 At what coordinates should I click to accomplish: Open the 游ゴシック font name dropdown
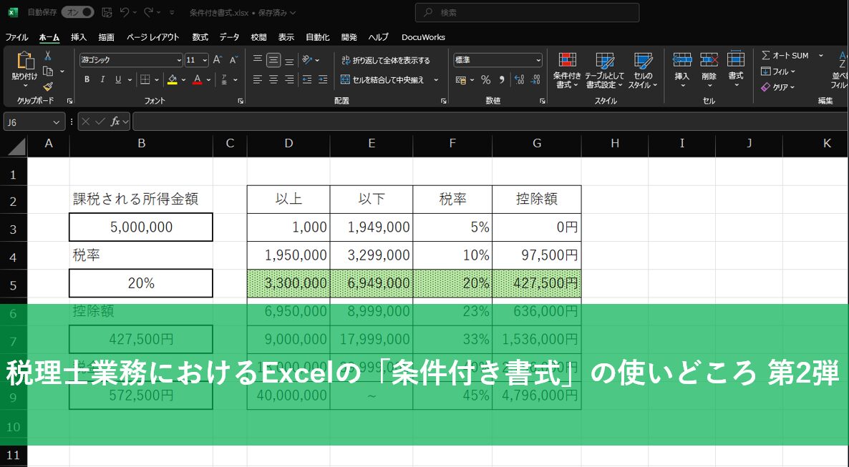point(131,60)
